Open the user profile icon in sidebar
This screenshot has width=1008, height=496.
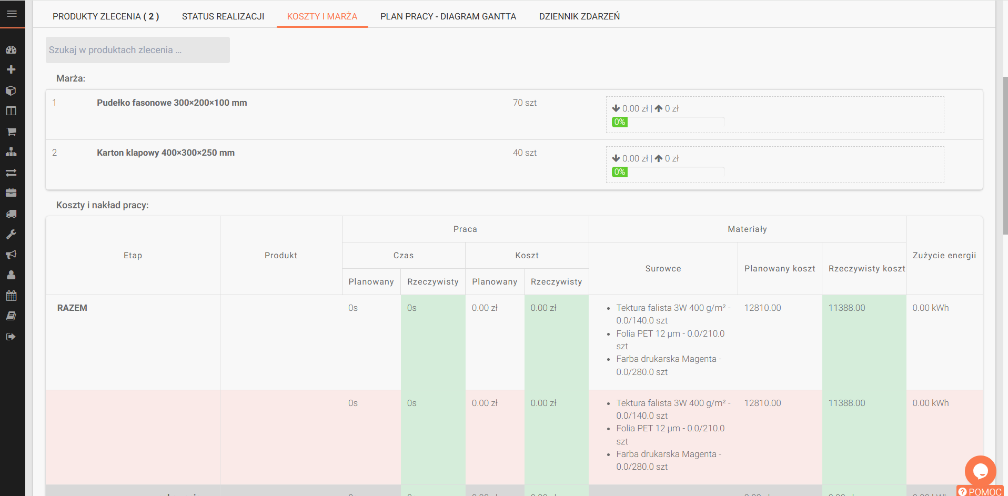pos(11,275)
